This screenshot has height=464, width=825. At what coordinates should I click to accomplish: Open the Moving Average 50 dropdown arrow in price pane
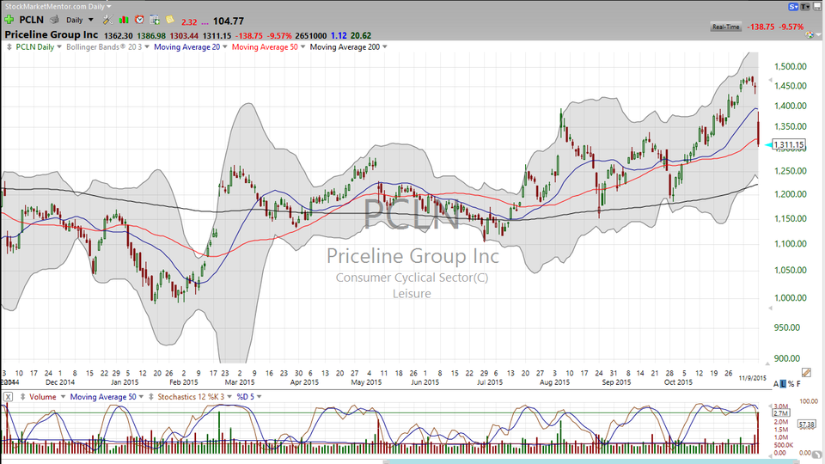click(302, 46)
